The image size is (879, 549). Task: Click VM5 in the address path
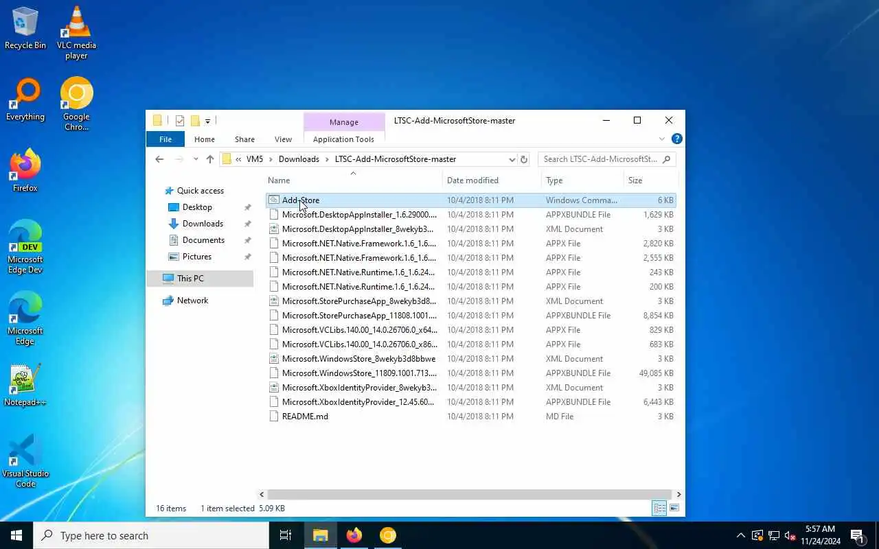254,159
